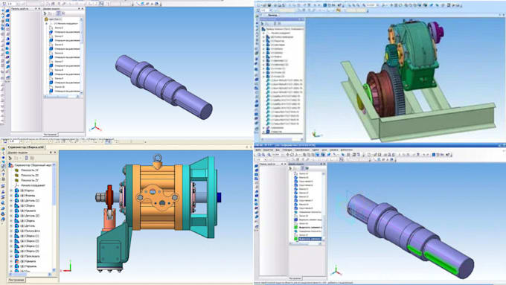Click the zoom-in magnifier in the keyed shaft window toolbar
Image resolution: width=506 pixels, height=285 pixels.
point(263,155)
